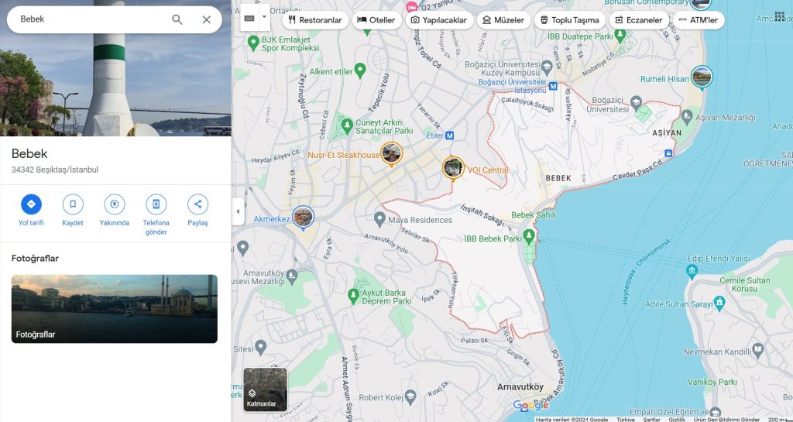Open the Gizlilik privacy link

pyautogui.click(x=677, y=420)
